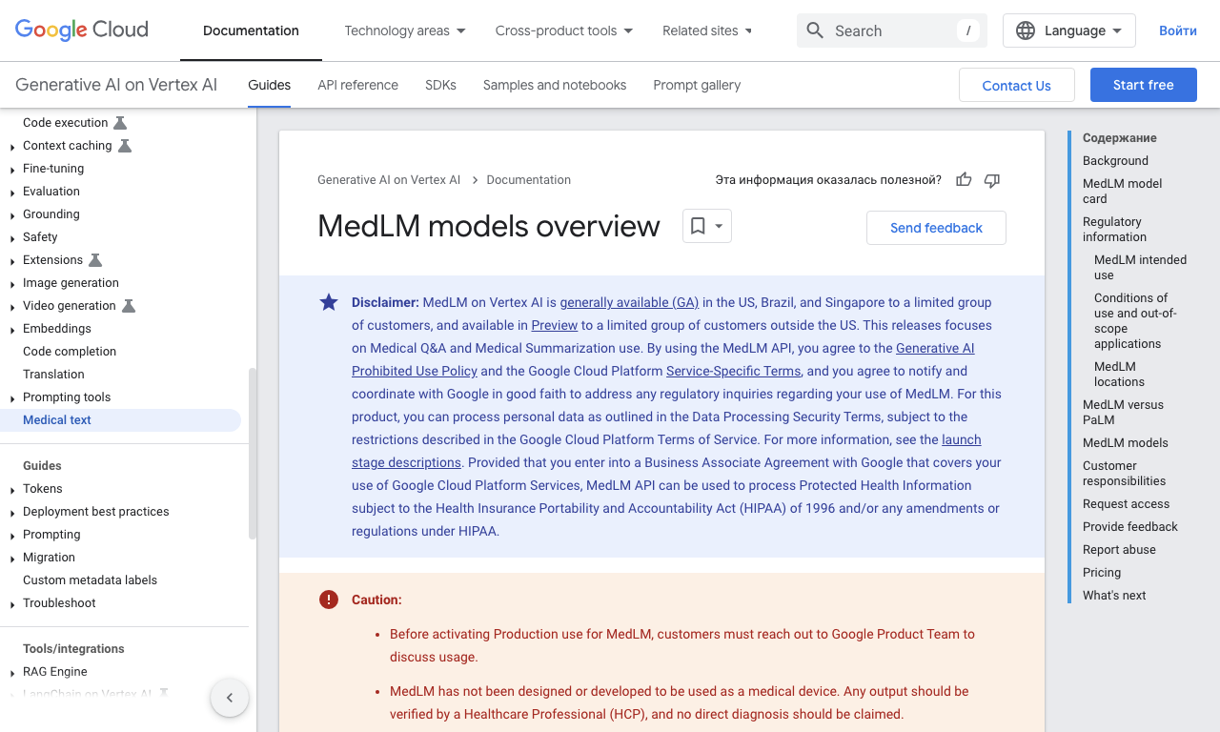Switch to the API reference tab

click(357, 85)
